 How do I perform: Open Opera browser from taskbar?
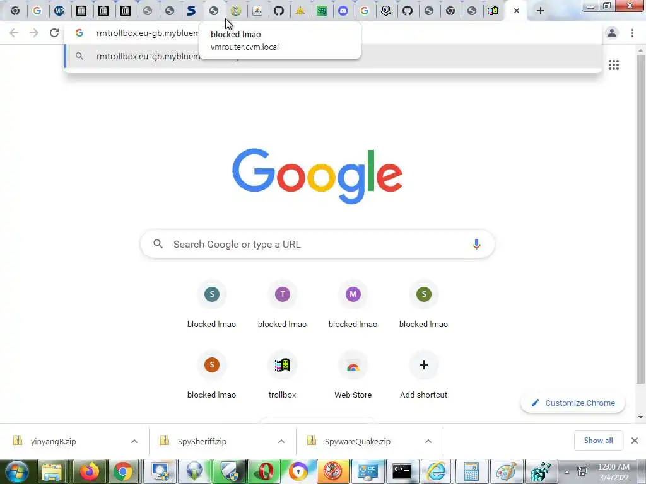[264, 471]
